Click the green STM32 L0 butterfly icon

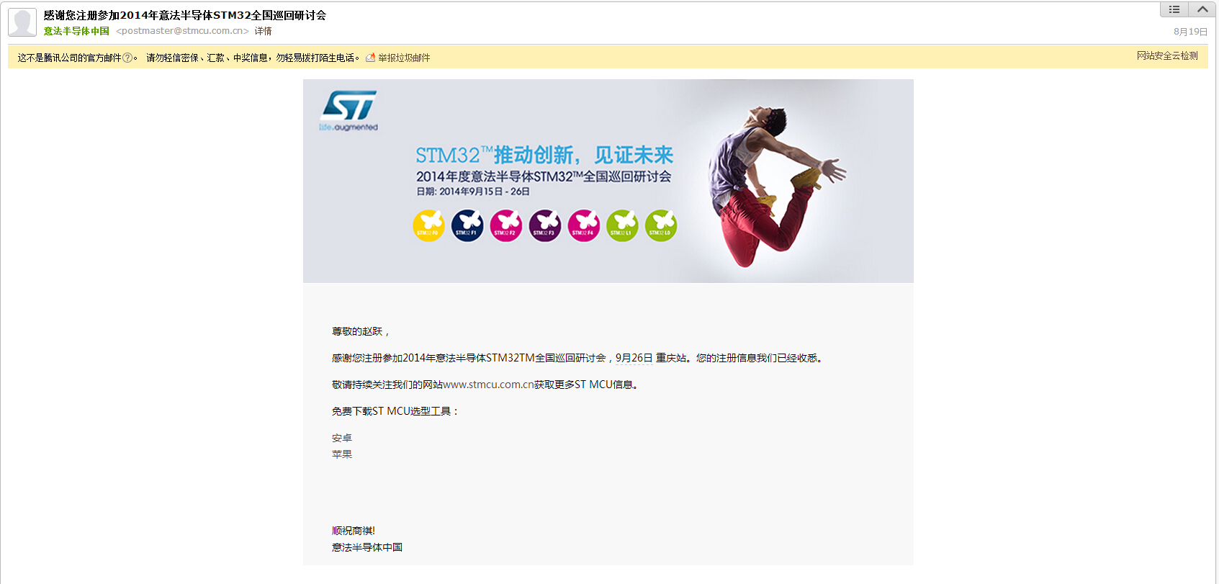[661, 225]
